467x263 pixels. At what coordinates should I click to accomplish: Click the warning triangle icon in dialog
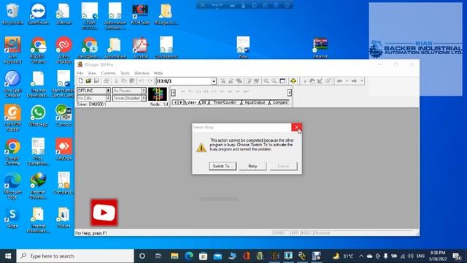[201, 148]
